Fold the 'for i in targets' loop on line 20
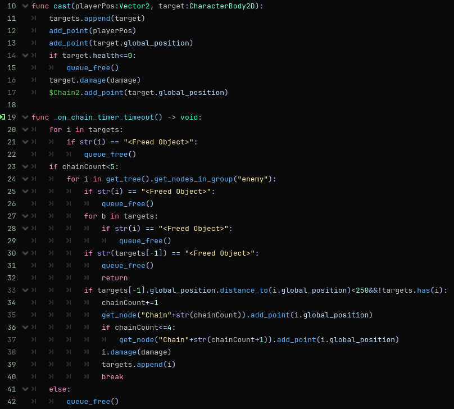The height and width of the screenshot is (409, 454). point(25,130)
